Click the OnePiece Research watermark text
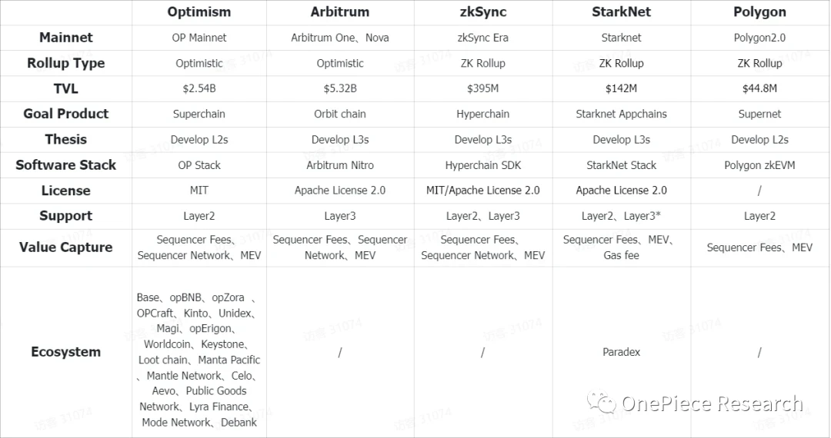 pyautogui.click(x=712, y=404)
